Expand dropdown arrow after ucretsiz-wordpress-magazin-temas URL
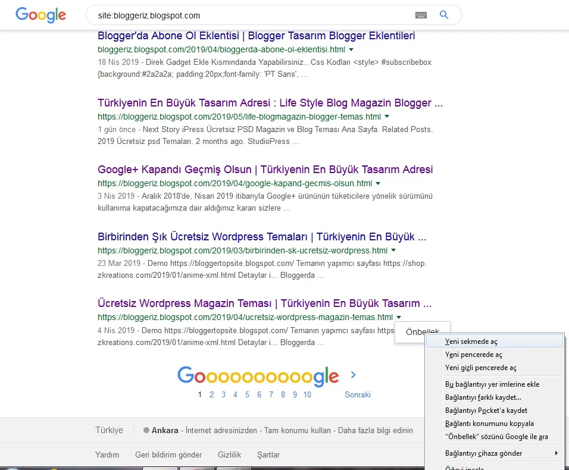This screenshot has width=569, height=470. pyautogui.click(x=398, y=317)
